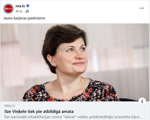Click the blue verified badge
Viewport: 150px width, 120px height.
click(28, 6)
